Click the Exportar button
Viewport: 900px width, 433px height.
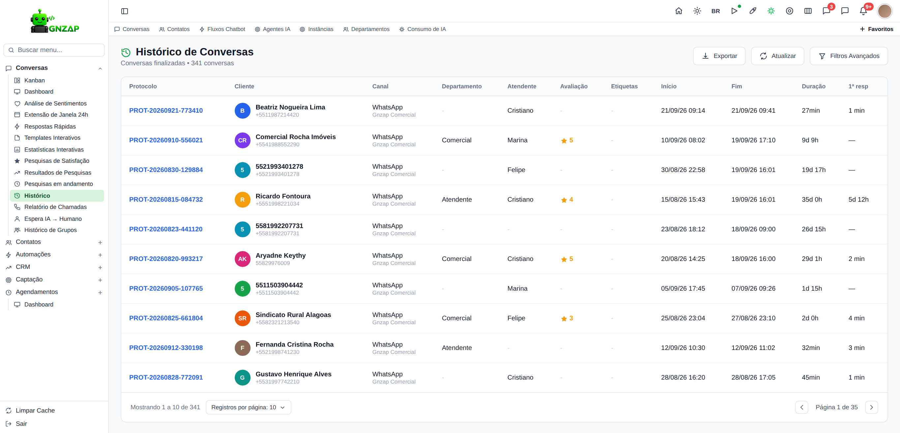[x=719, y=56]
